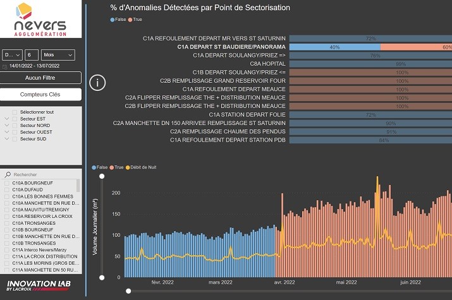452x300 pixels.
Task: Click the bottom handle of vertical volume slider
Action: 102,277
